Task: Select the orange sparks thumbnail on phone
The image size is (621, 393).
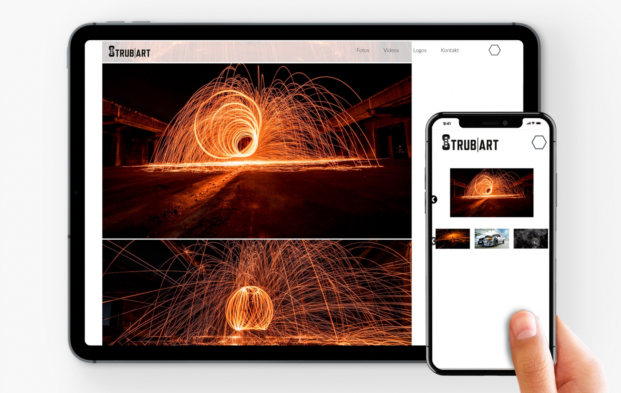Action: pyautogui.click(x=453, y=239)
